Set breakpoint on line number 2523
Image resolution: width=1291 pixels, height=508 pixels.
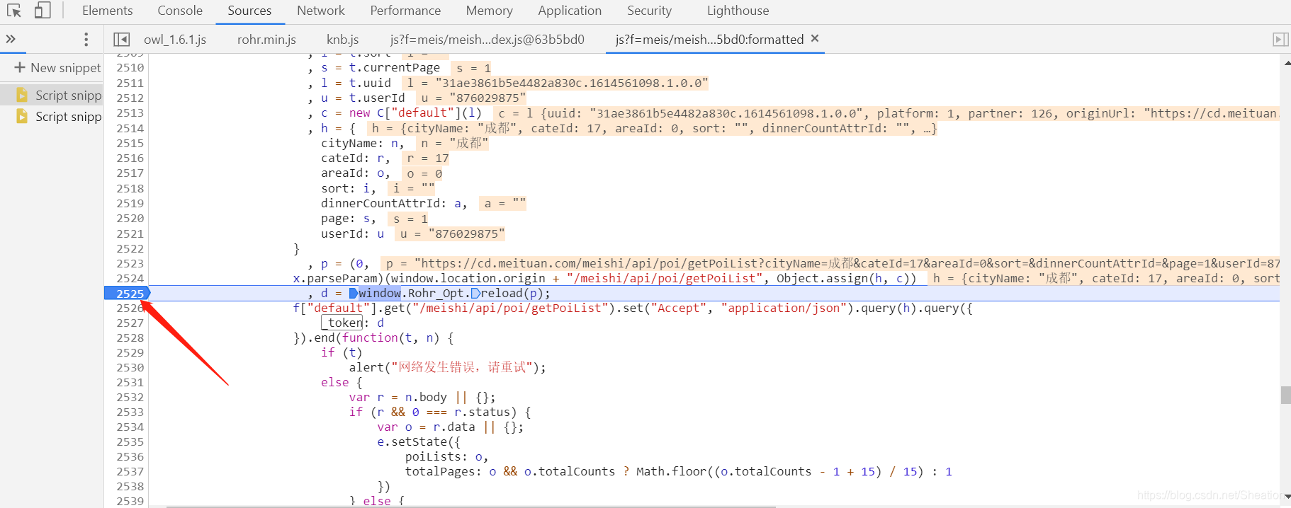click(130, 264)
